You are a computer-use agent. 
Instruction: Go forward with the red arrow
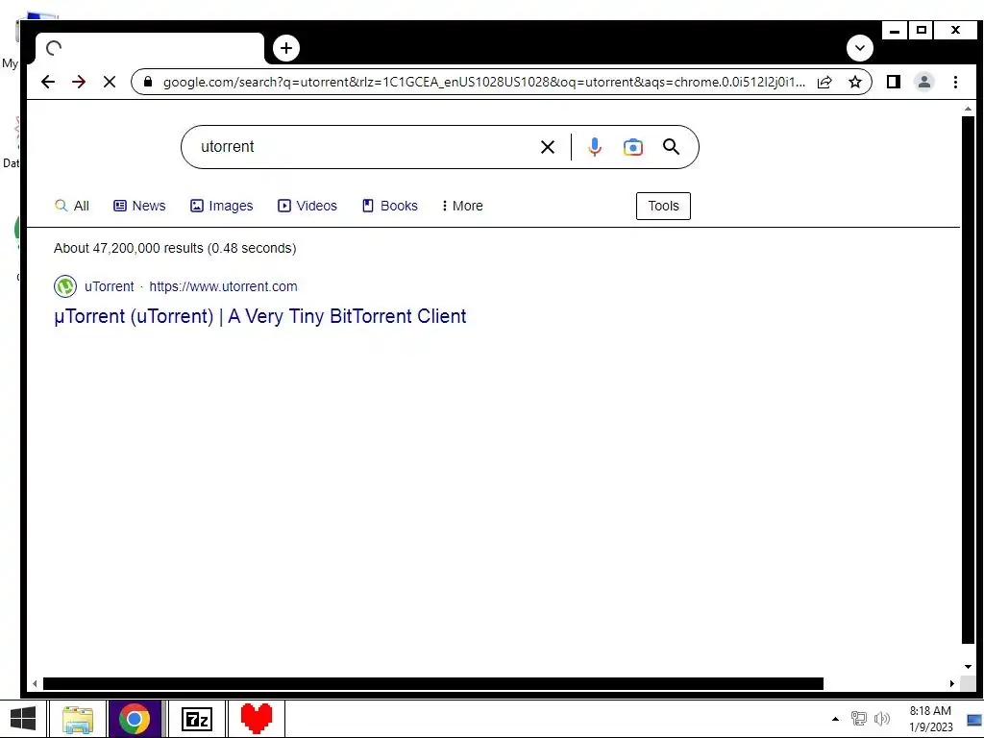(x=79, y=82)
